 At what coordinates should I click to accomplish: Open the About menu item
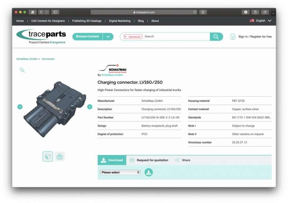[x=155, y=21]
